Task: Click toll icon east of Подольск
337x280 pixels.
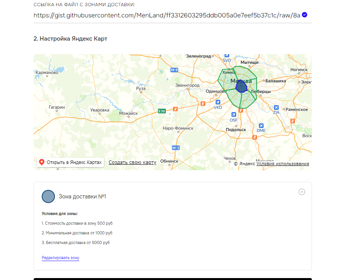Action: (x=254, y=137)
